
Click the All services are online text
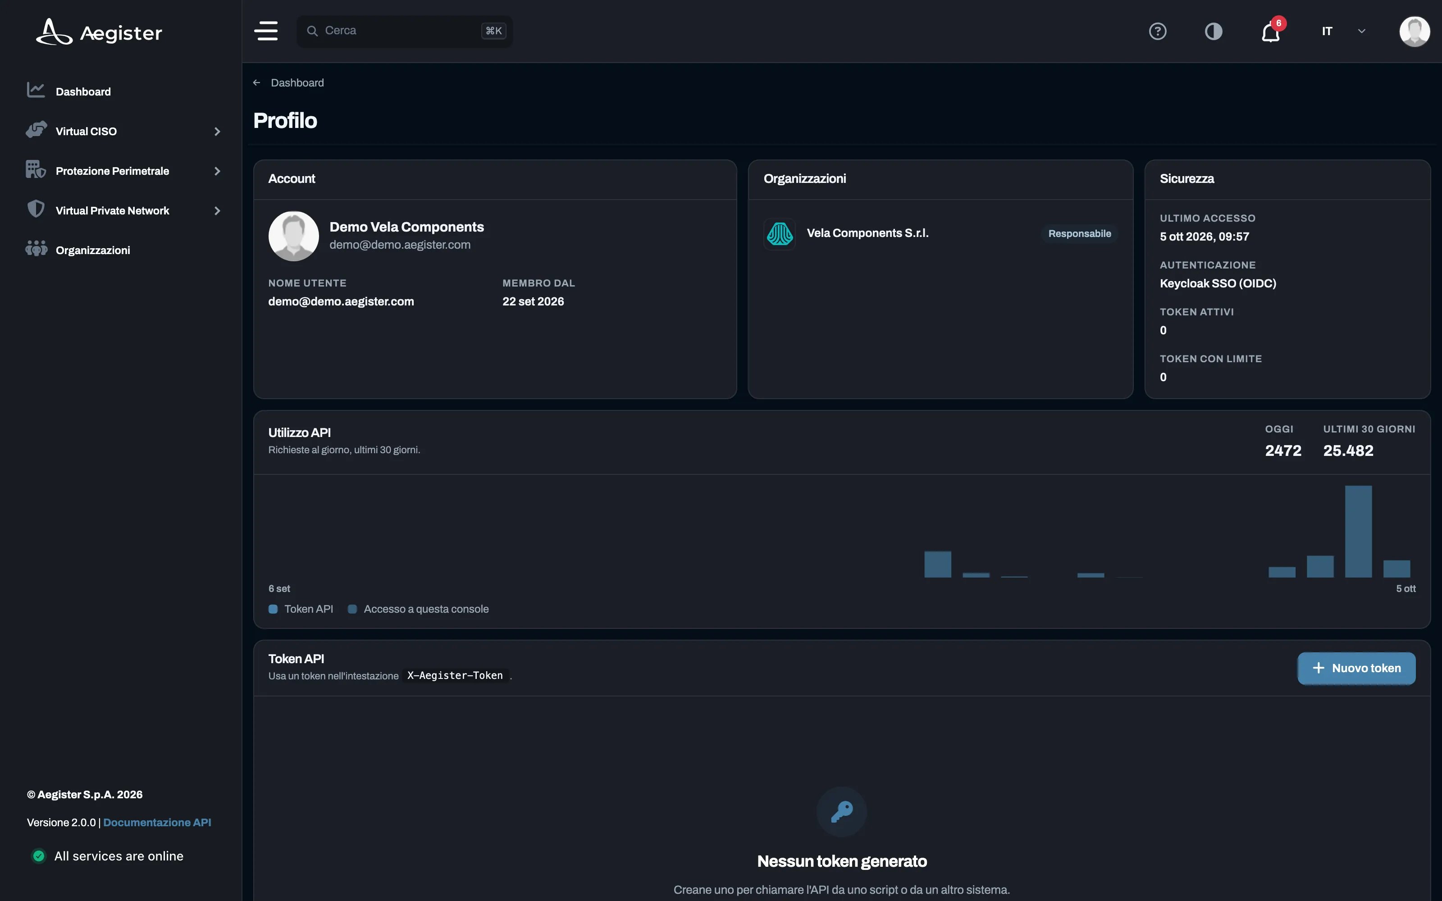(119, 855)
